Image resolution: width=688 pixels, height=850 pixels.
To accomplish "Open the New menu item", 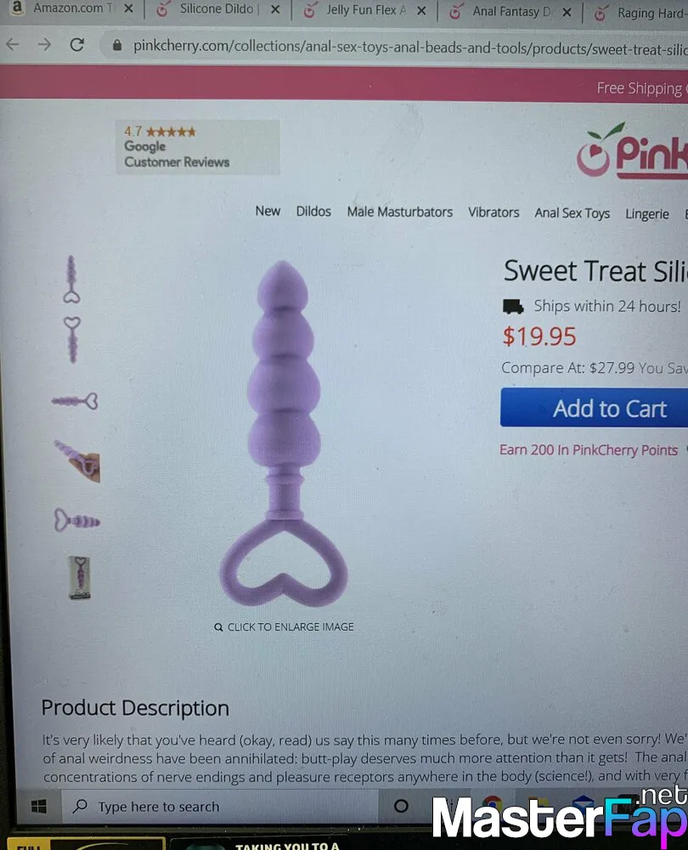I will [268, 211].
